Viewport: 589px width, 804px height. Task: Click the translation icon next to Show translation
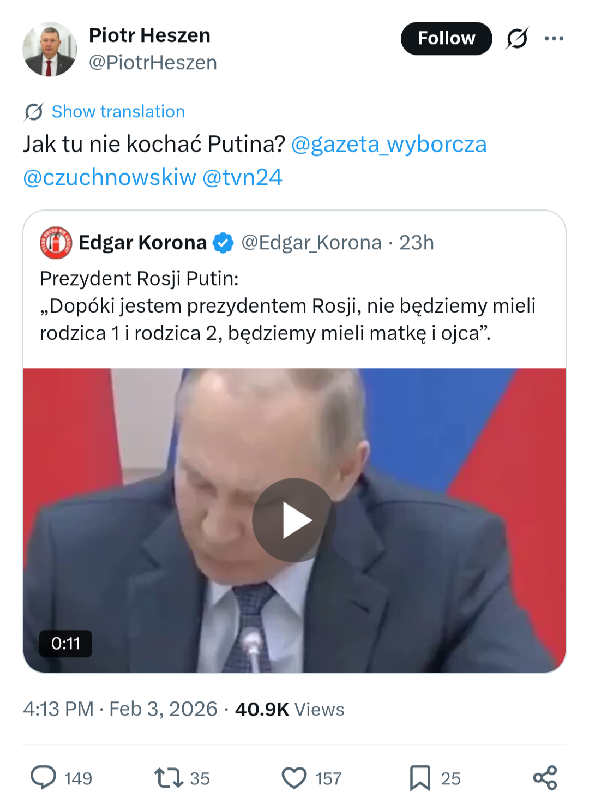(34, 112)
